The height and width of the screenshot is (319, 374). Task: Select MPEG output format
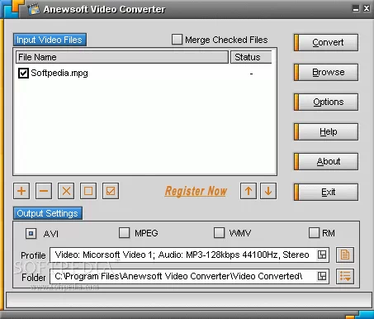click(x=124, y=233)
